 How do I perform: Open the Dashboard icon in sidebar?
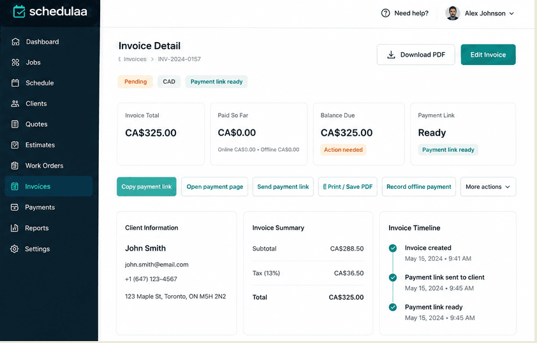pyautogui.click(x=15, y=42)
